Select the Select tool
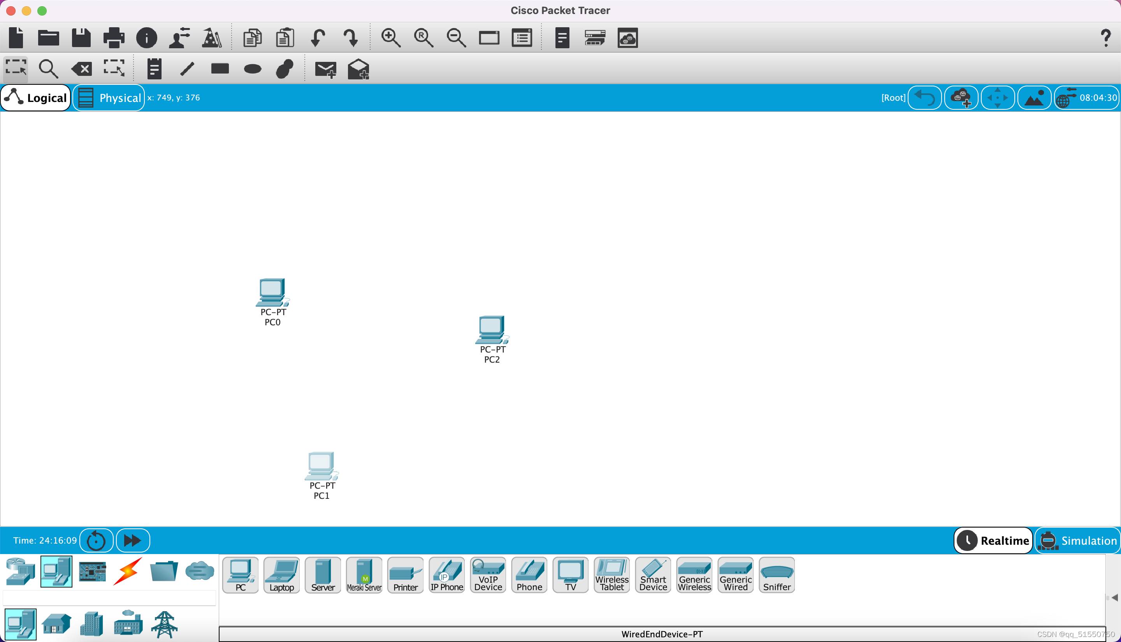 tap(16, 68)
